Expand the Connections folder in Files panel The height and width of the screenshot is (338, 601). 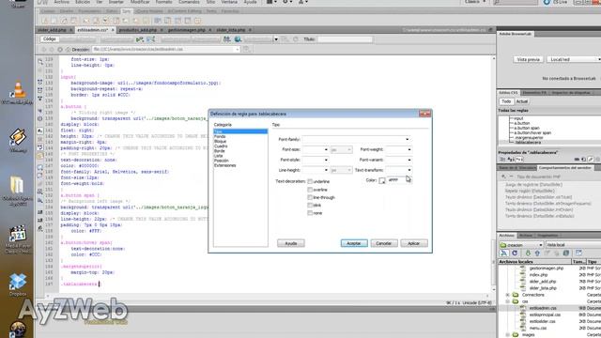507,295
